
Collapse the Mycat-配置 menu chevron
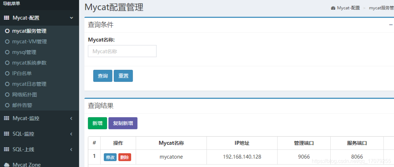(72, 18)
